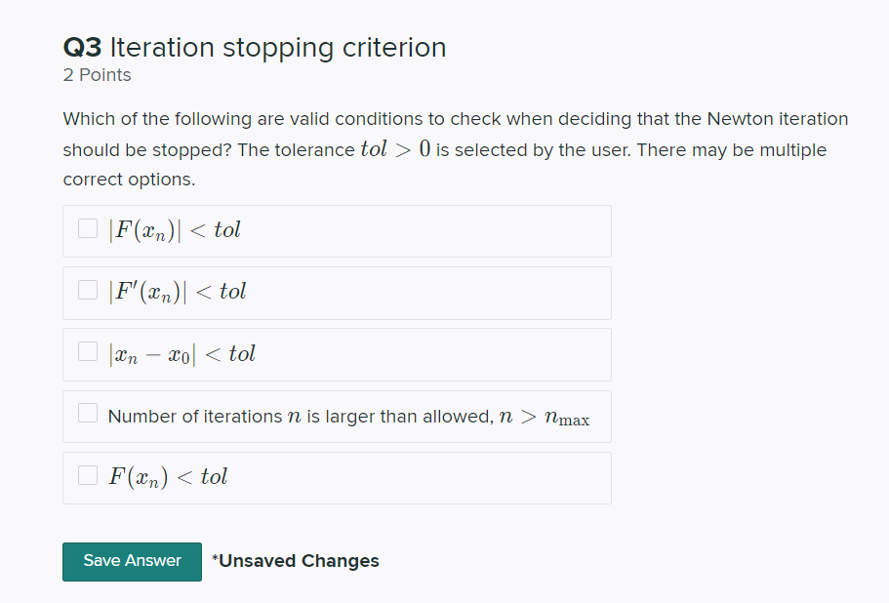Screen dimensions: 889x603
Task: Click the |x_n − x_0| < tol answer row
Action: [337, 354]
